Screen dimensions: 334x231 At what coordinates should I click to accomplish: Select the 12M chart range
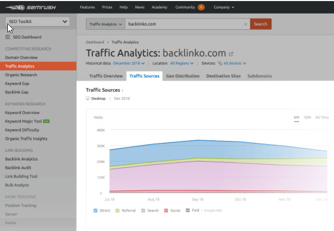[x=307, y=117]
